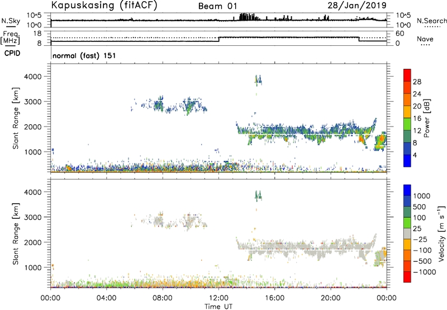This screenshot has width=447, height=310.
Task: Click the "16" label on Power colorbar
Action: (x=417, y=119)
